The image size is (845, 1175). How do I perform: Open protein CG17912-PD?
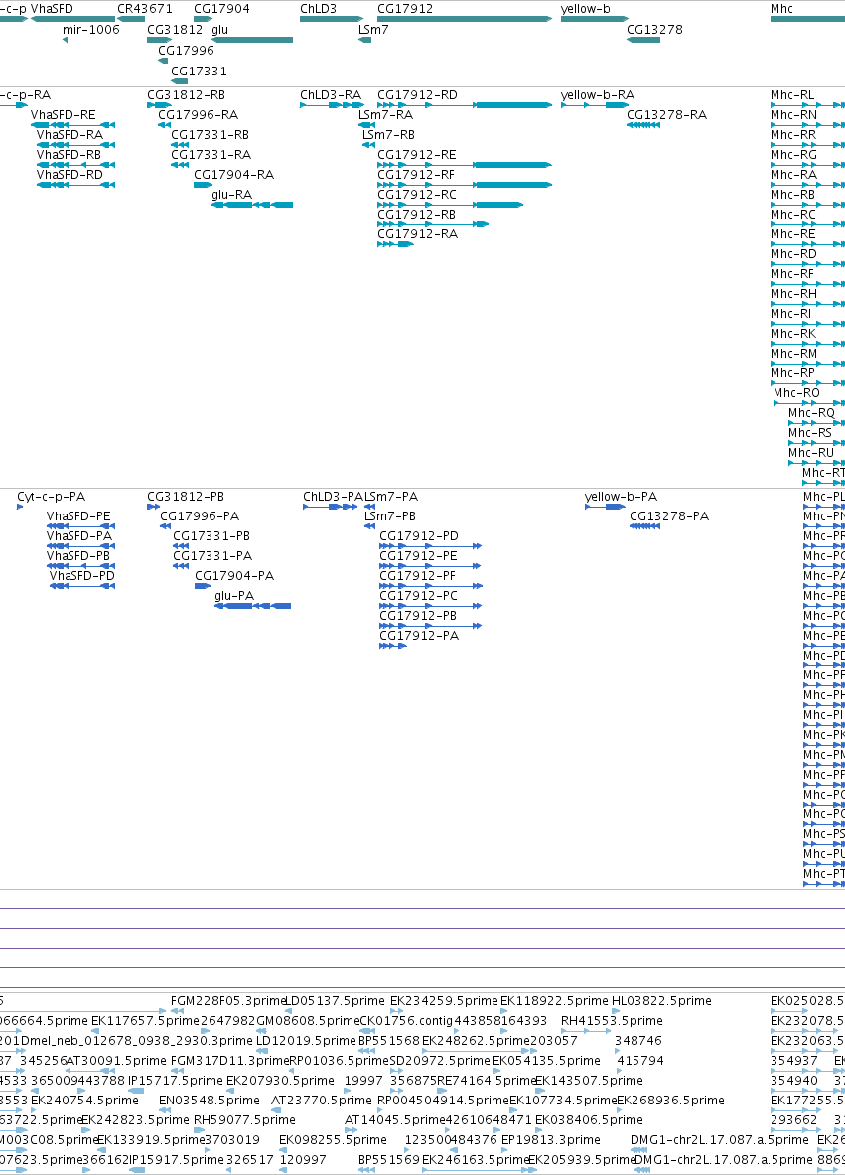tap(430, 546)
